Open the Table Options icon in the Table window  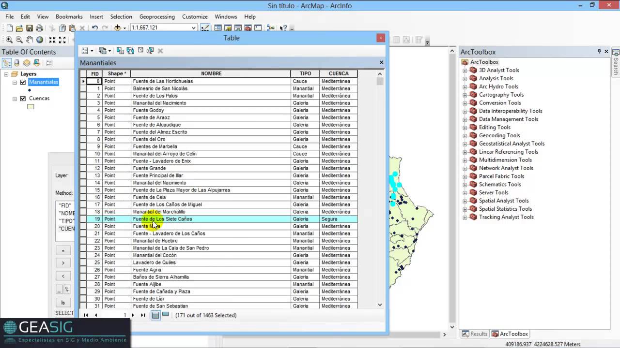point(85,50)
